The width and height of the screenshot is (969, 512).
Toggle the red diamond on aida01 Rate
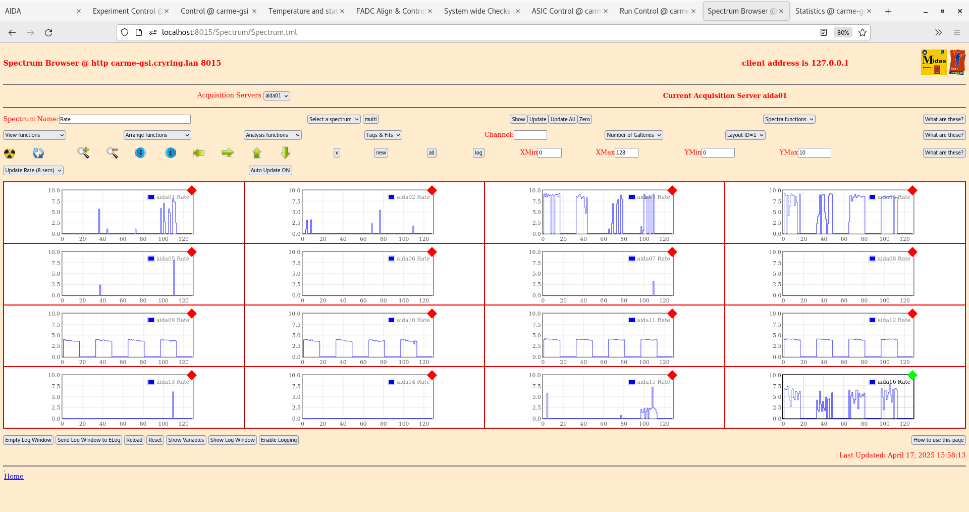[192, 190]
